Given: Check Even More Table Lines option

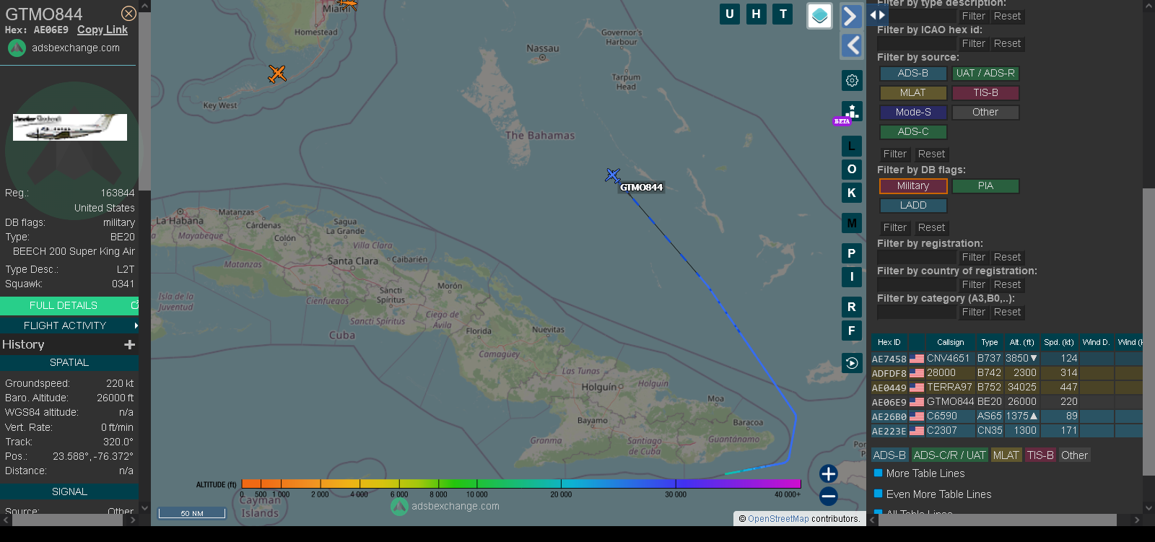Looking at the screenshot, I should [x=879, y=494].
